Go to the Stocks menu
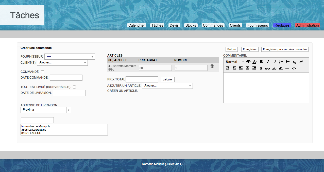Viewport: 324px width, 172px height. tap(191, 25)
